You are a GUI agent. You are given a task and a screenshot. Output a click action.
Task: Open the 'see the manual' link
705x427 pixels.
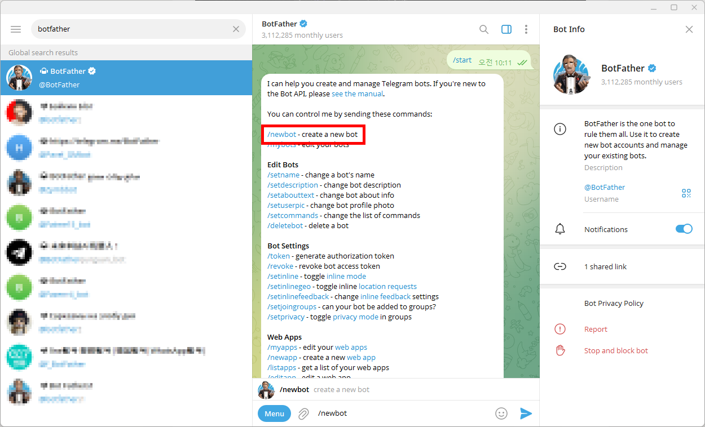pos(357,94)
